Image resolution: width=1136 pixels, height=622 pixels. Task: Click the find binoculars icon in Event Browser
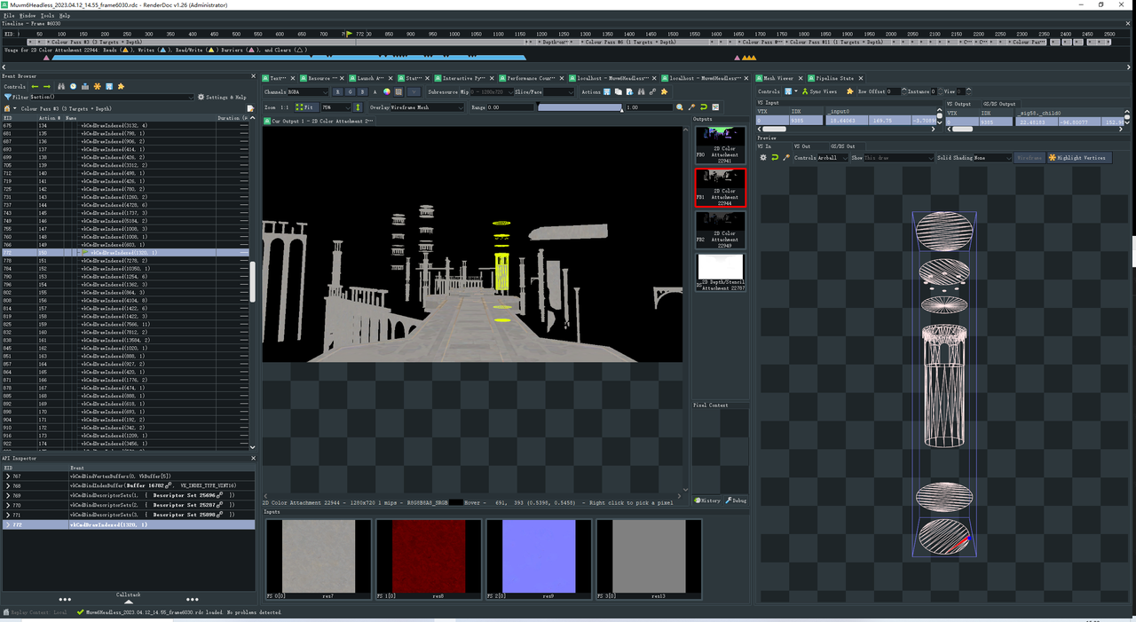(61, 87)
